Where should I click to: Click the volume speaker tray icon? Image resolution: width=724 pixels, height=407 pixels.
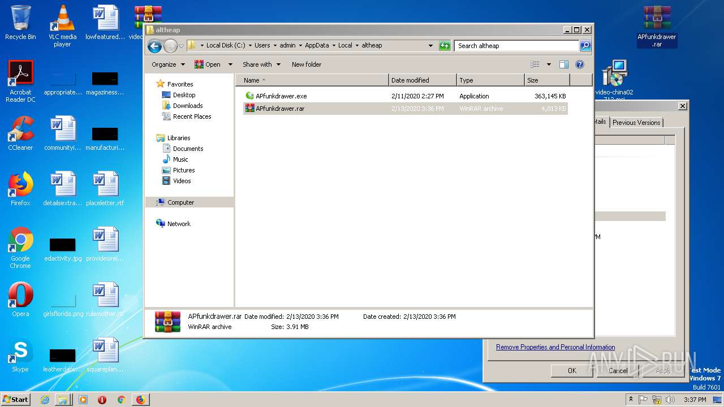(x=670, y=400)
